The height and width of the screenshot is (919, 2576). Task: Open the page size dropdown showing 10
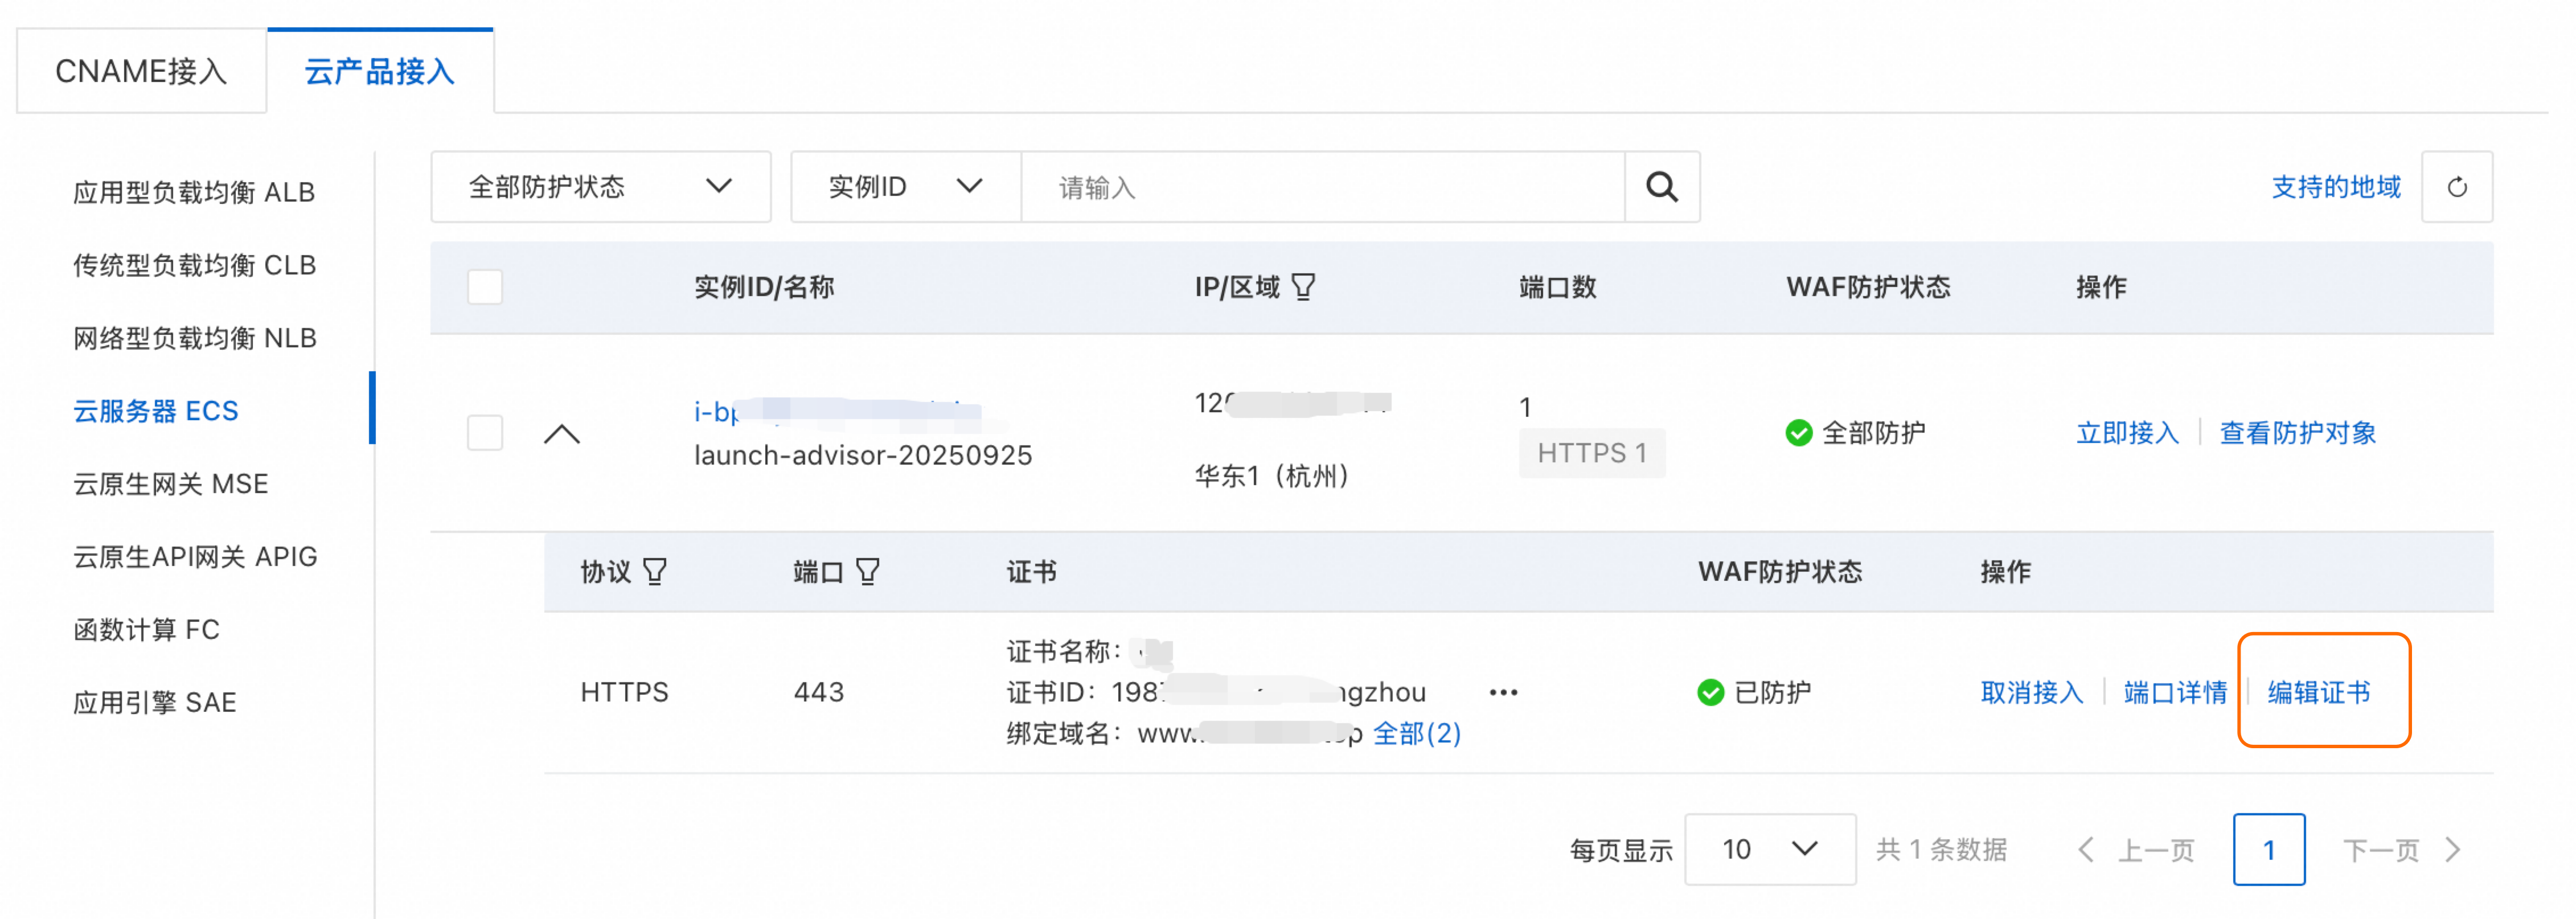pos(1769,850)
